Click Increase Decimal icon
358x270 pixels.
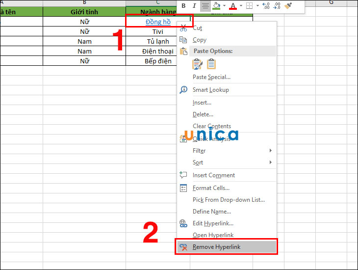(x=266, y=6)
